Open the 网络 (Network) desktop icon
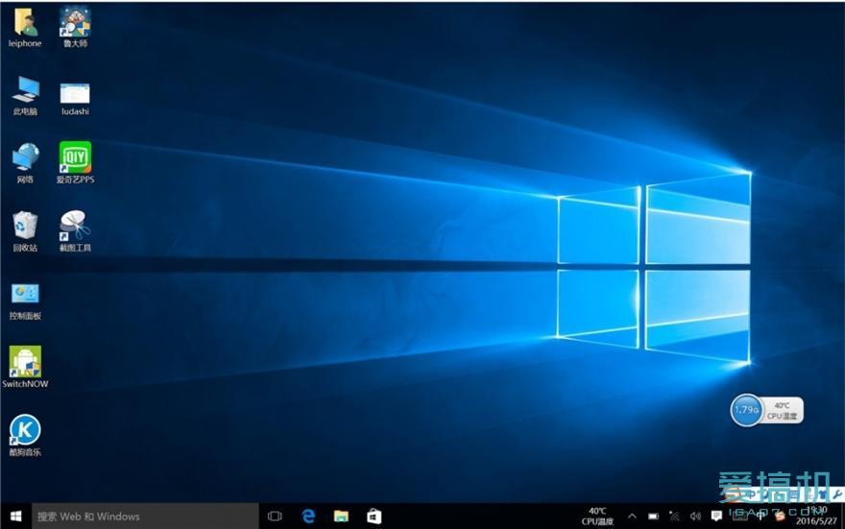845x529 pixels. point(25,163)
